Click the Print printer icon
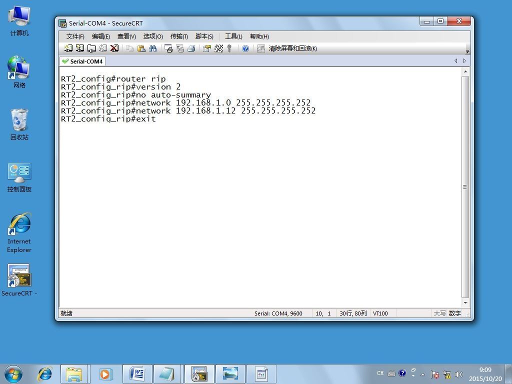This screenshot has height=384, width=512. pyautogui.click(x=191, y=48)
